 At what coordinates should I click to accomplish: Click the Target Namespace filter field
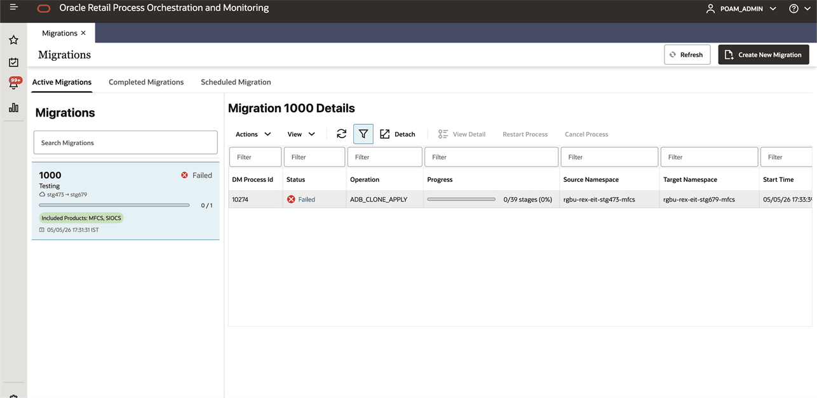(x=710, y=157)
